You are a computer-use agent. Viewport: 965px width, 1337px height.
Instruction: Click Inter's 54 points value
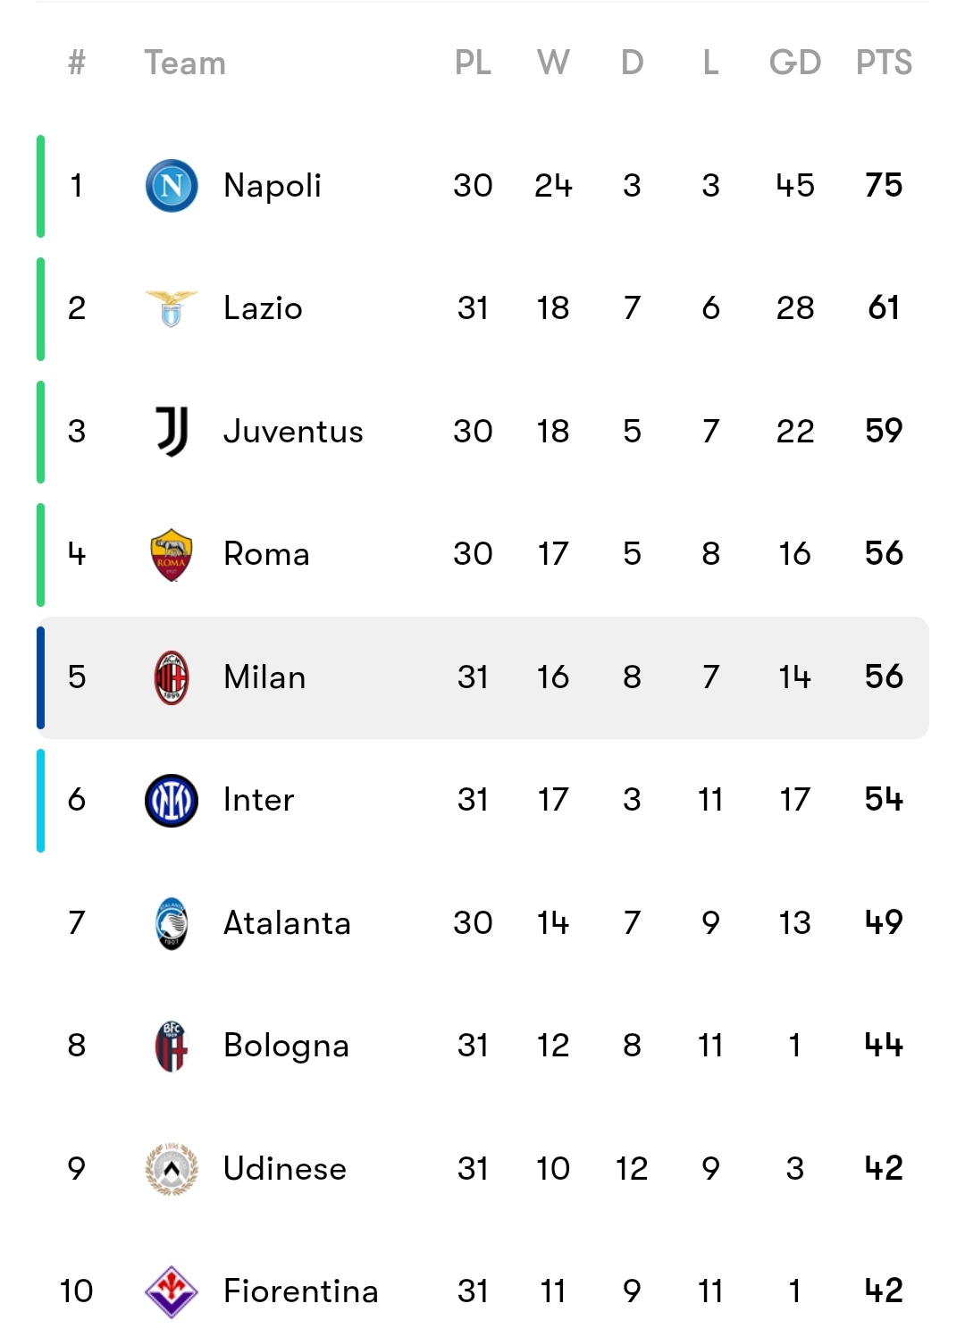pyautogui.click(x=884, y=800)
